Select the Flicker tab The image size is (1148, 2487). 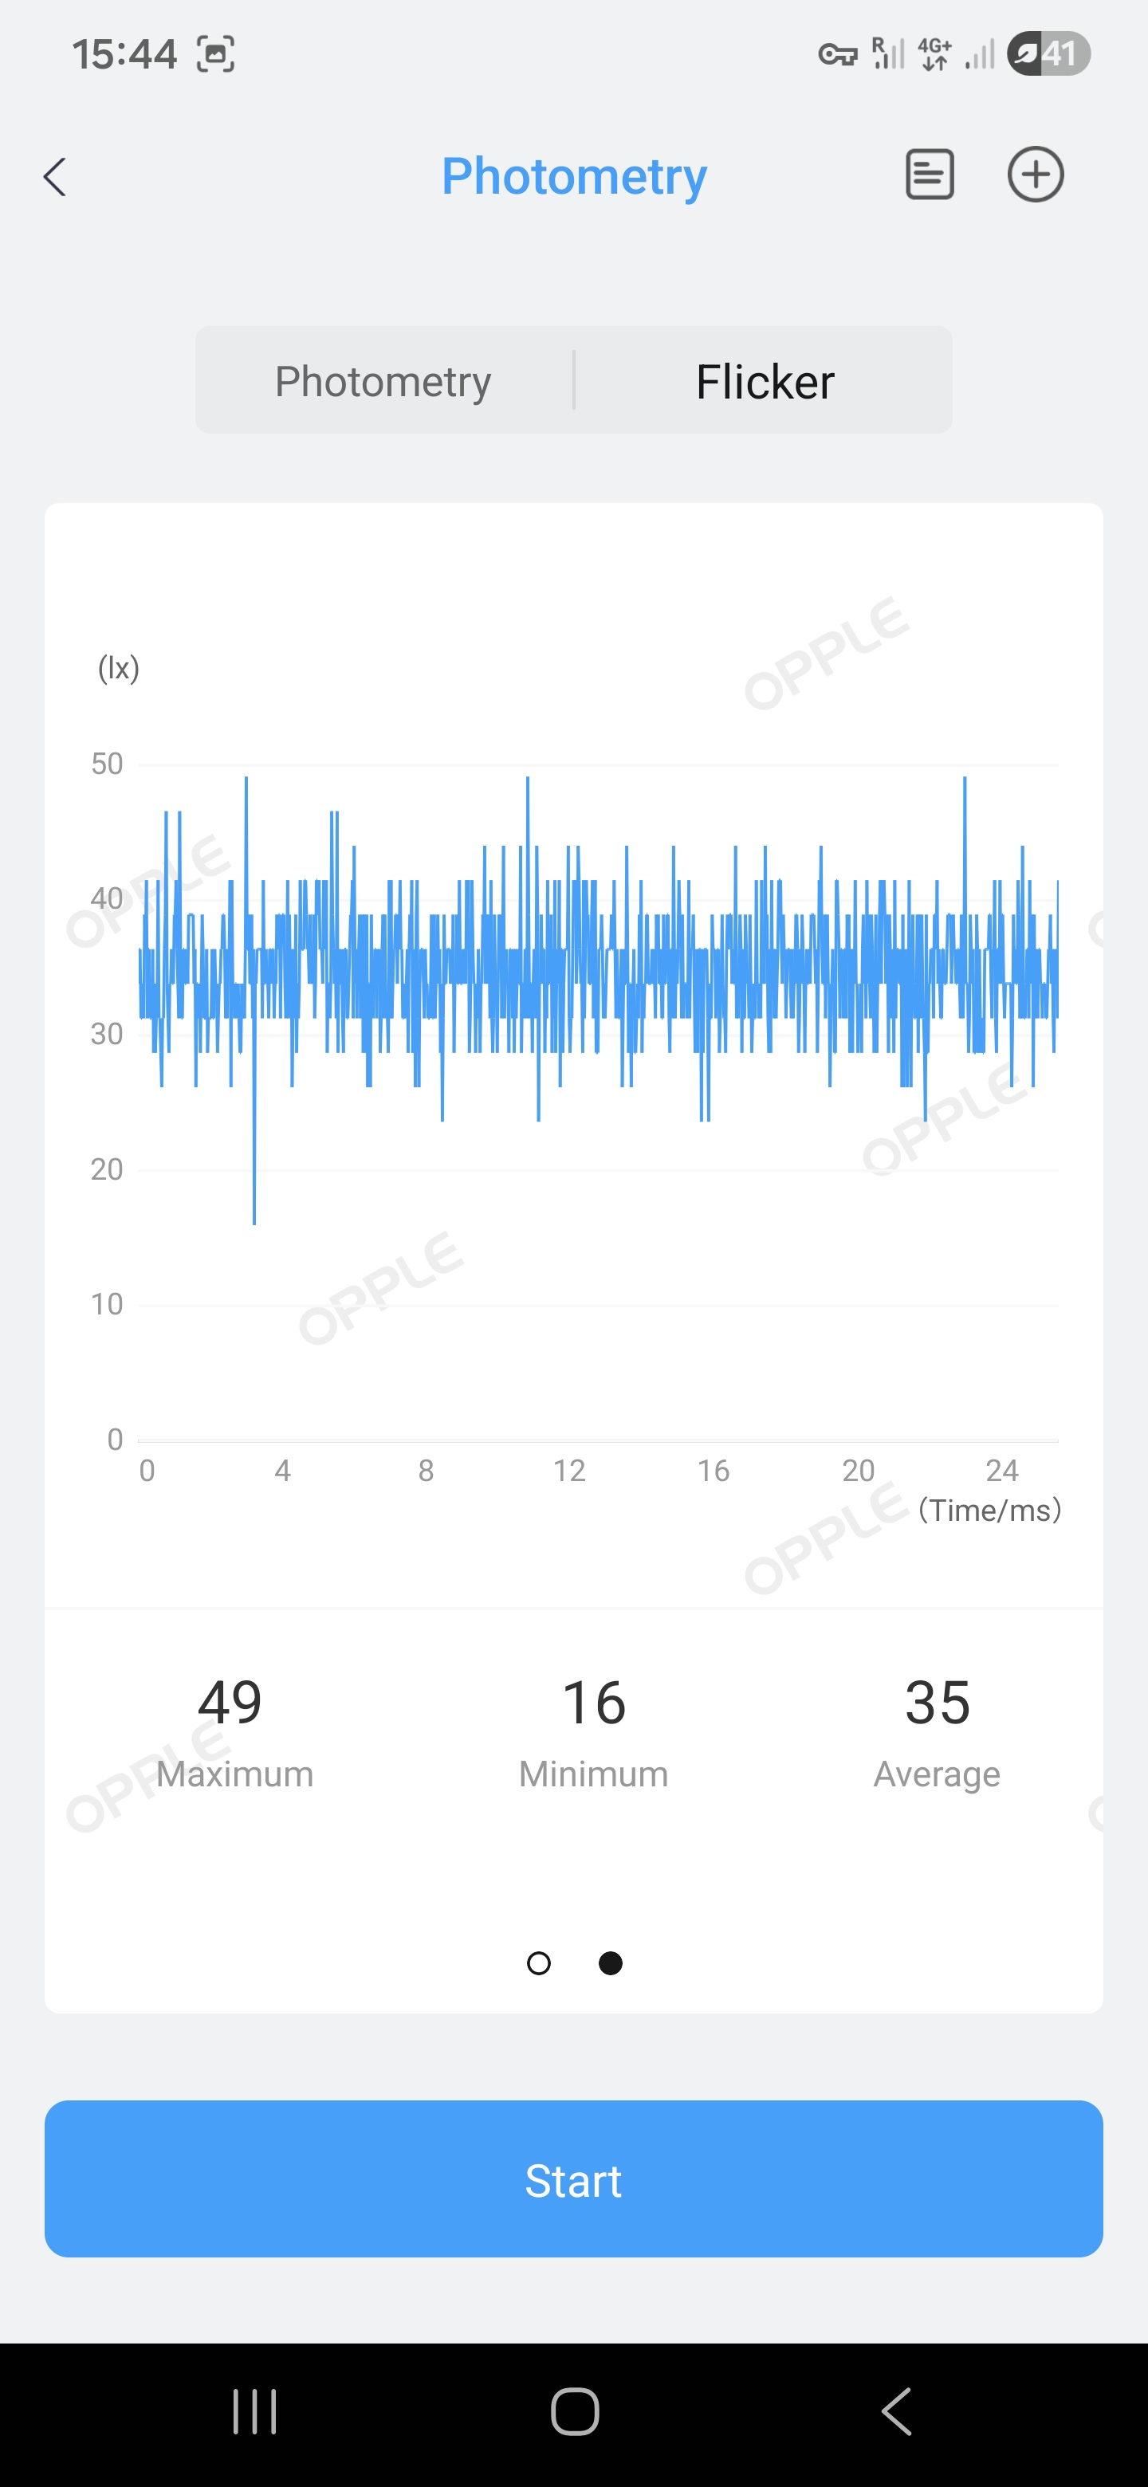765,380
